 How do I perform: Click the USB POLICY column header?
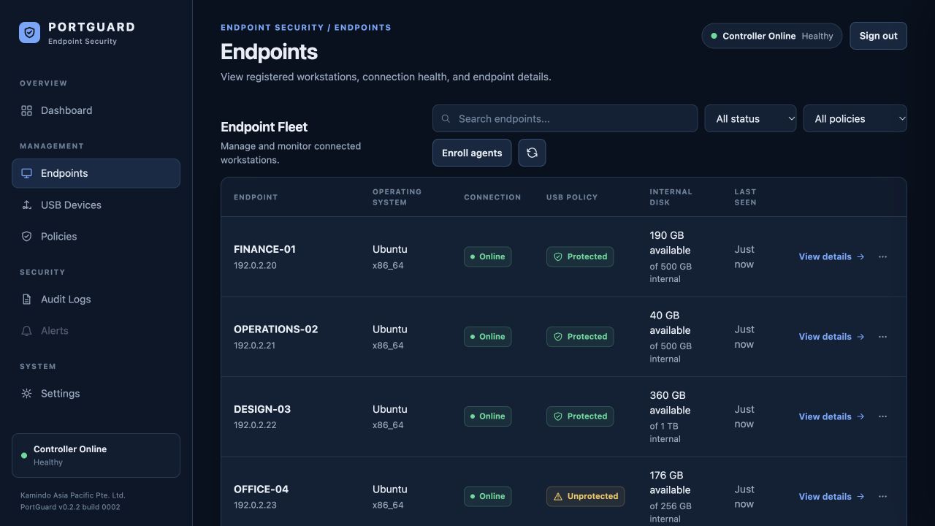tap(572, 197)
